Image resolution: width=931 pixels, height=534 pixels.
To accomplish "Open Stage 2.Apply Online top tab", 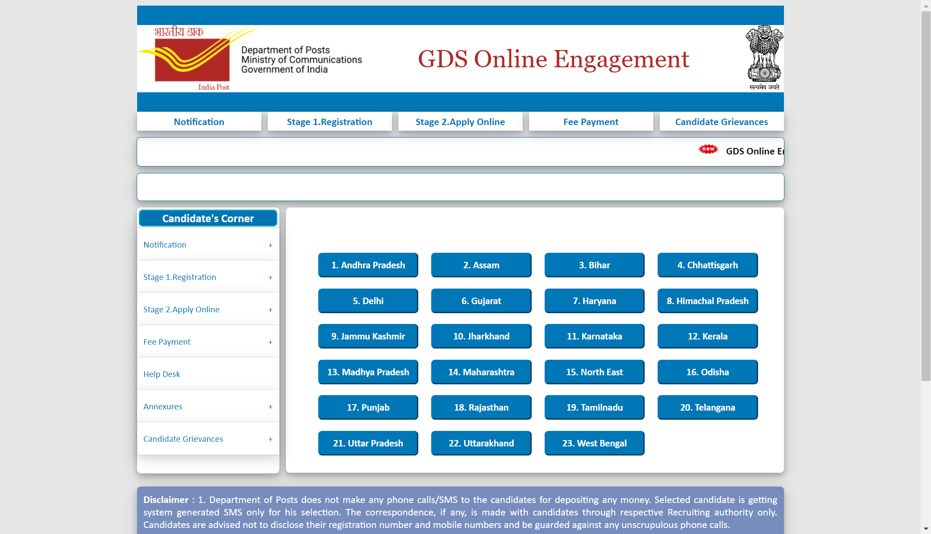I will [460, 122].
